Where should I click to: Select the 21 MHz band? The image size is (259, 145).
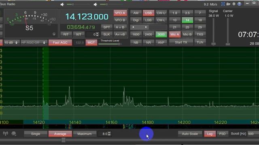coord(175,27)
